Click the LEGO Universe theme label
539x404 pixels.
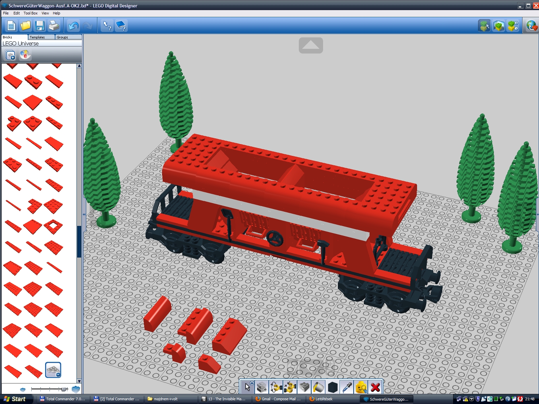[x=21, y=43]
